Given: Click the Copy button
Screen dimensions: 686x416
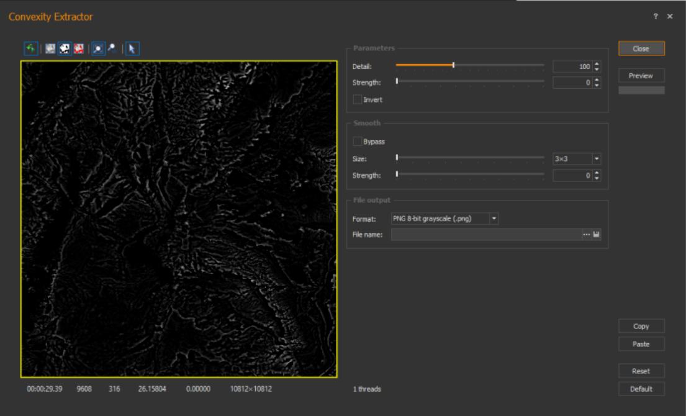Looking at the screenshot, I should pos(641,327).
